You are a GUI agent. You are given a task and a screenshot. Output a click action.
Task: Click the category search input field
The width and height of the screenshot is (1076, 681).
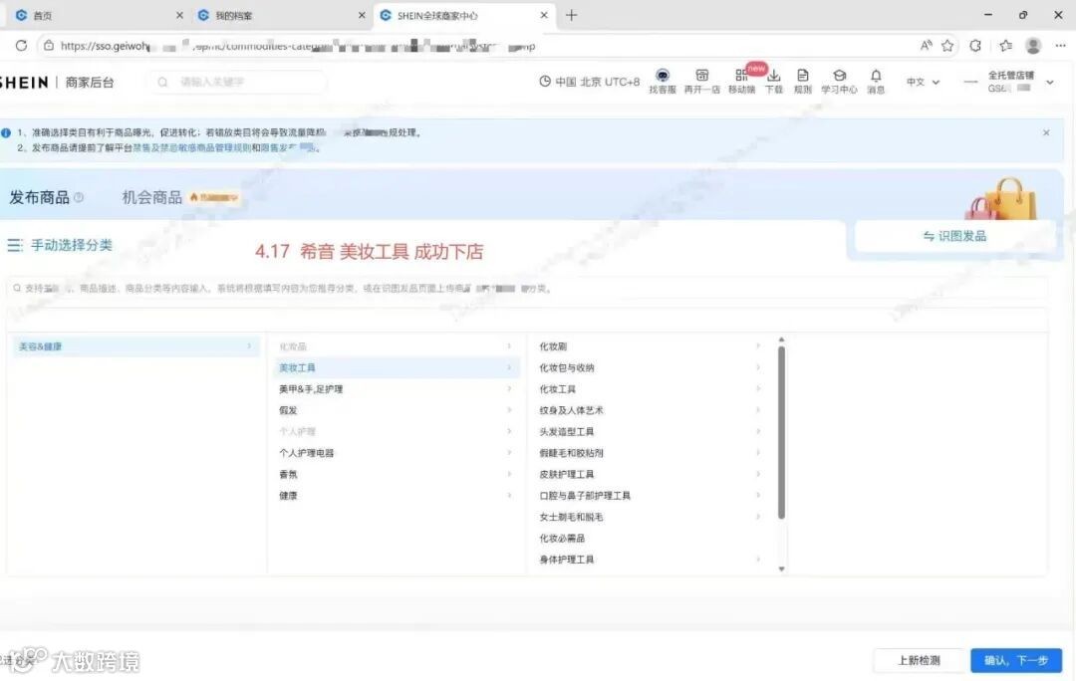(x=527, y=288)
